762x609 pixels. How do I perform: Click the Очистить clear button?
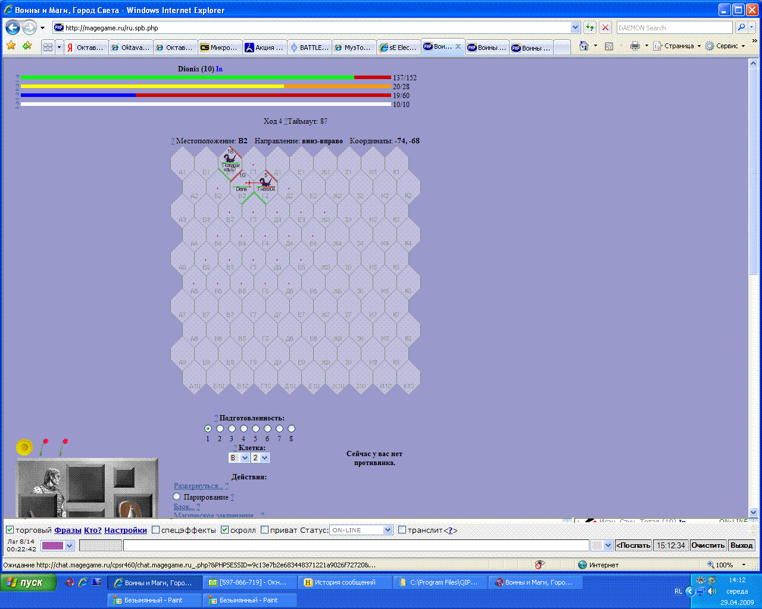pos(708,545)
